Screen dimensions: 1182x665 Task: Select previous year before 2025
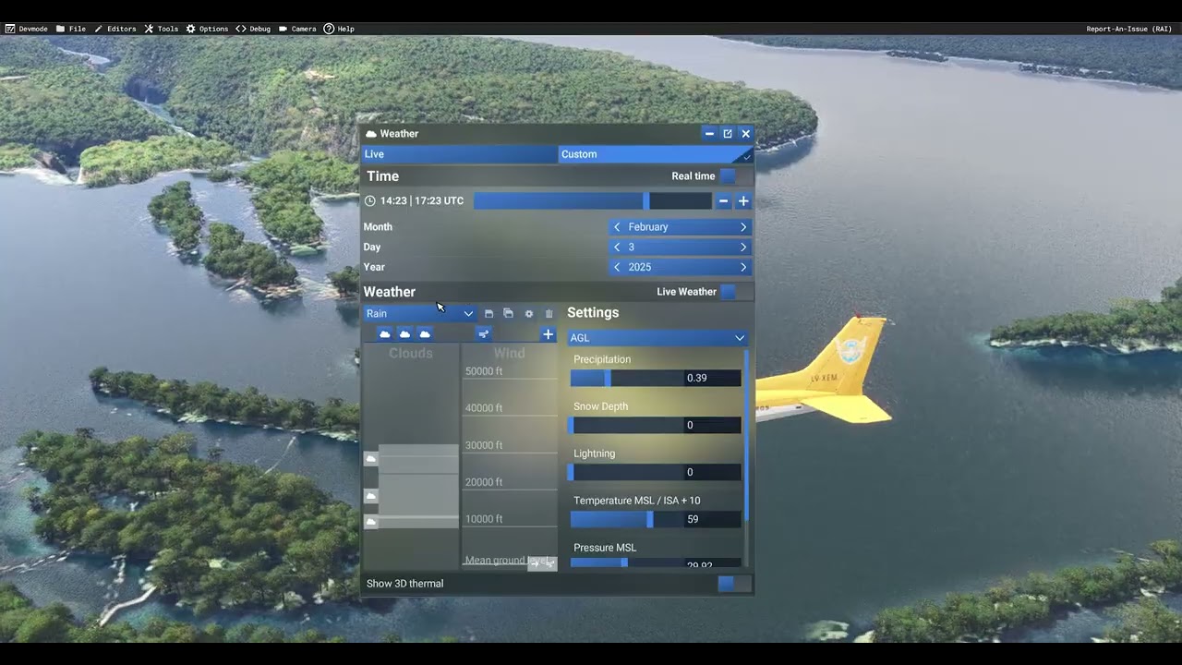(617, 268)
